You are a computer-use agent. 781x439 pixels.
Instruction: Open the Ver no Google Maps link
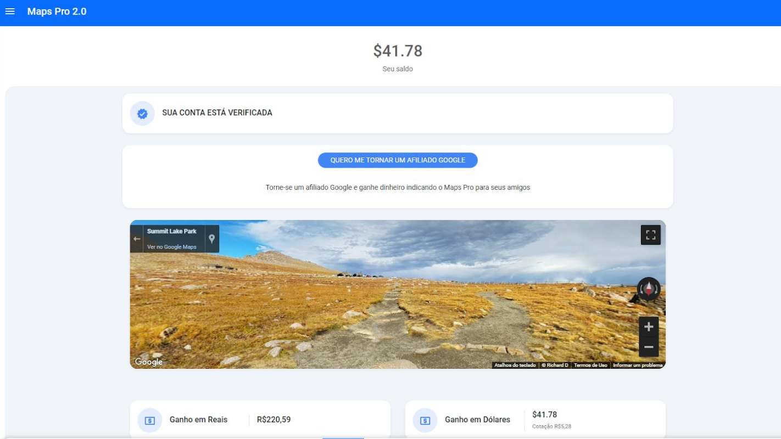172,247
